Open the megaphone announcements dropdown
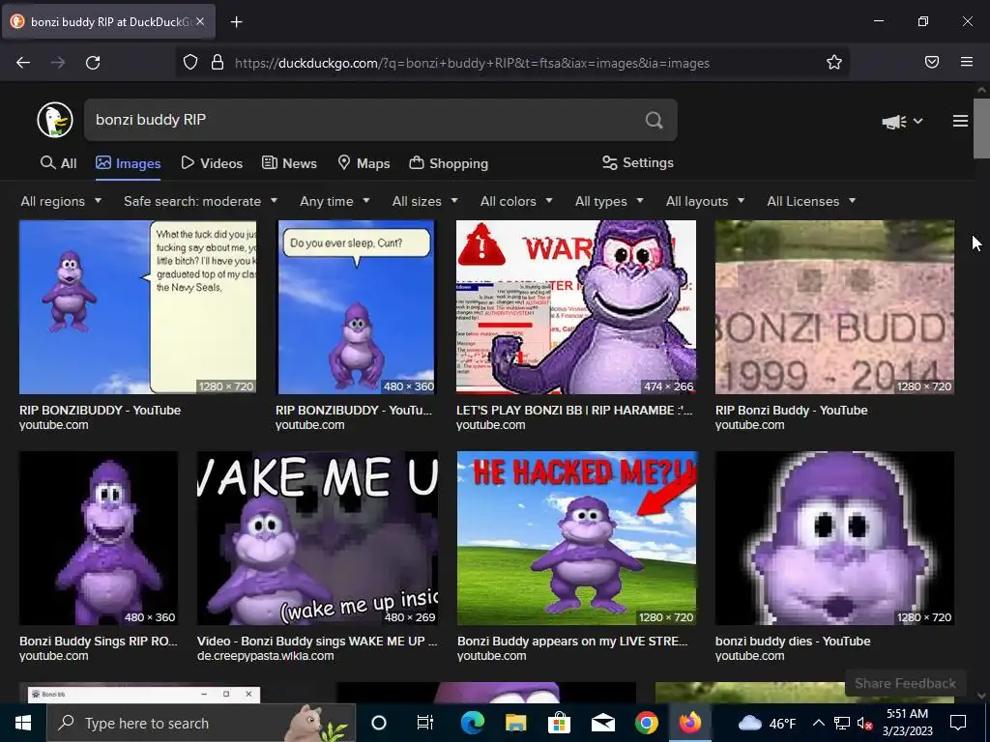Screen dimensions: 990x742 (902, 121)
